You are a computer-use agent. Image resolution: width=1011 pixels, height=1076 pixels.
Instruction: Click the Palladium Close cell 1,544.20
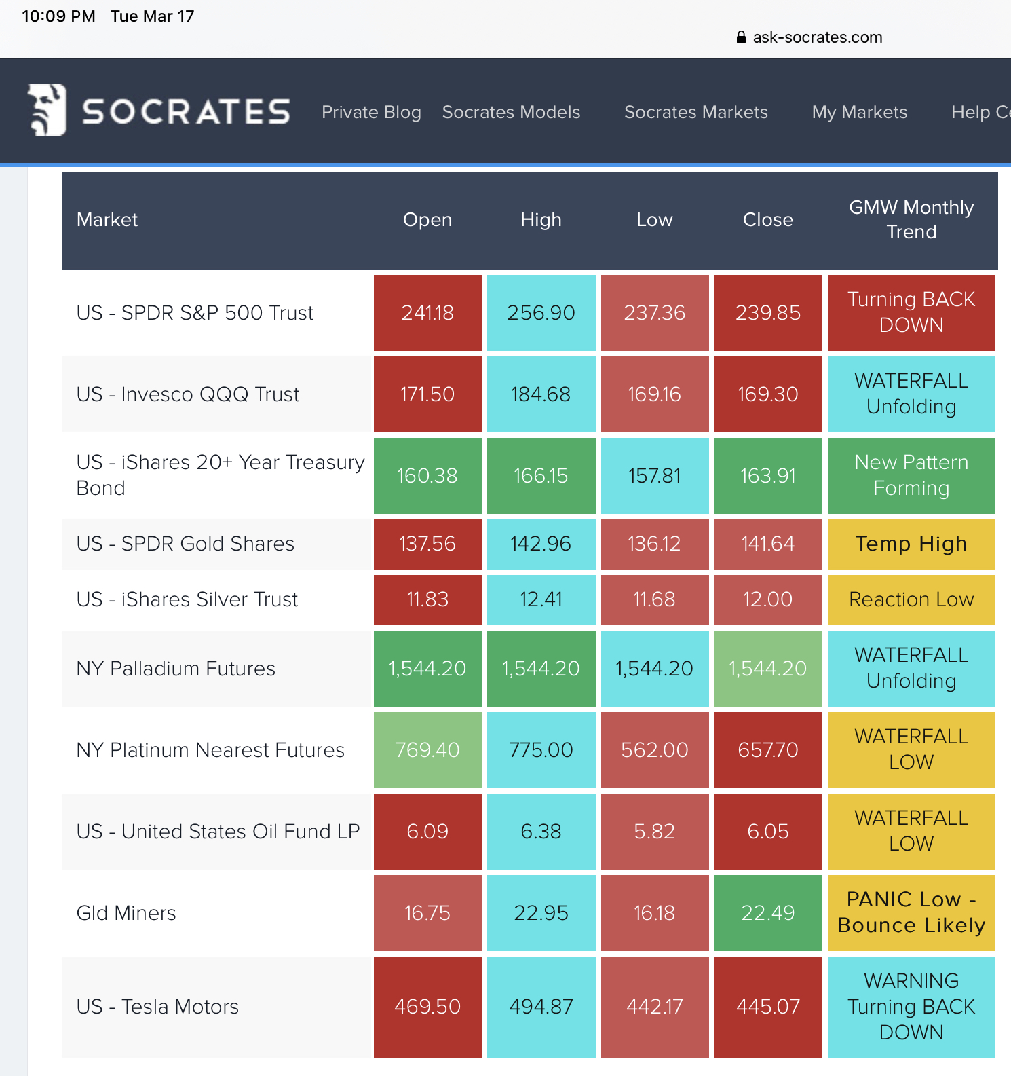tap(768, 669)
